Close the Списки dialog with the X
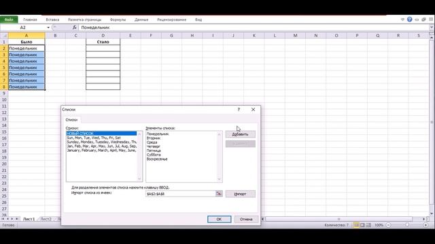 253,110
